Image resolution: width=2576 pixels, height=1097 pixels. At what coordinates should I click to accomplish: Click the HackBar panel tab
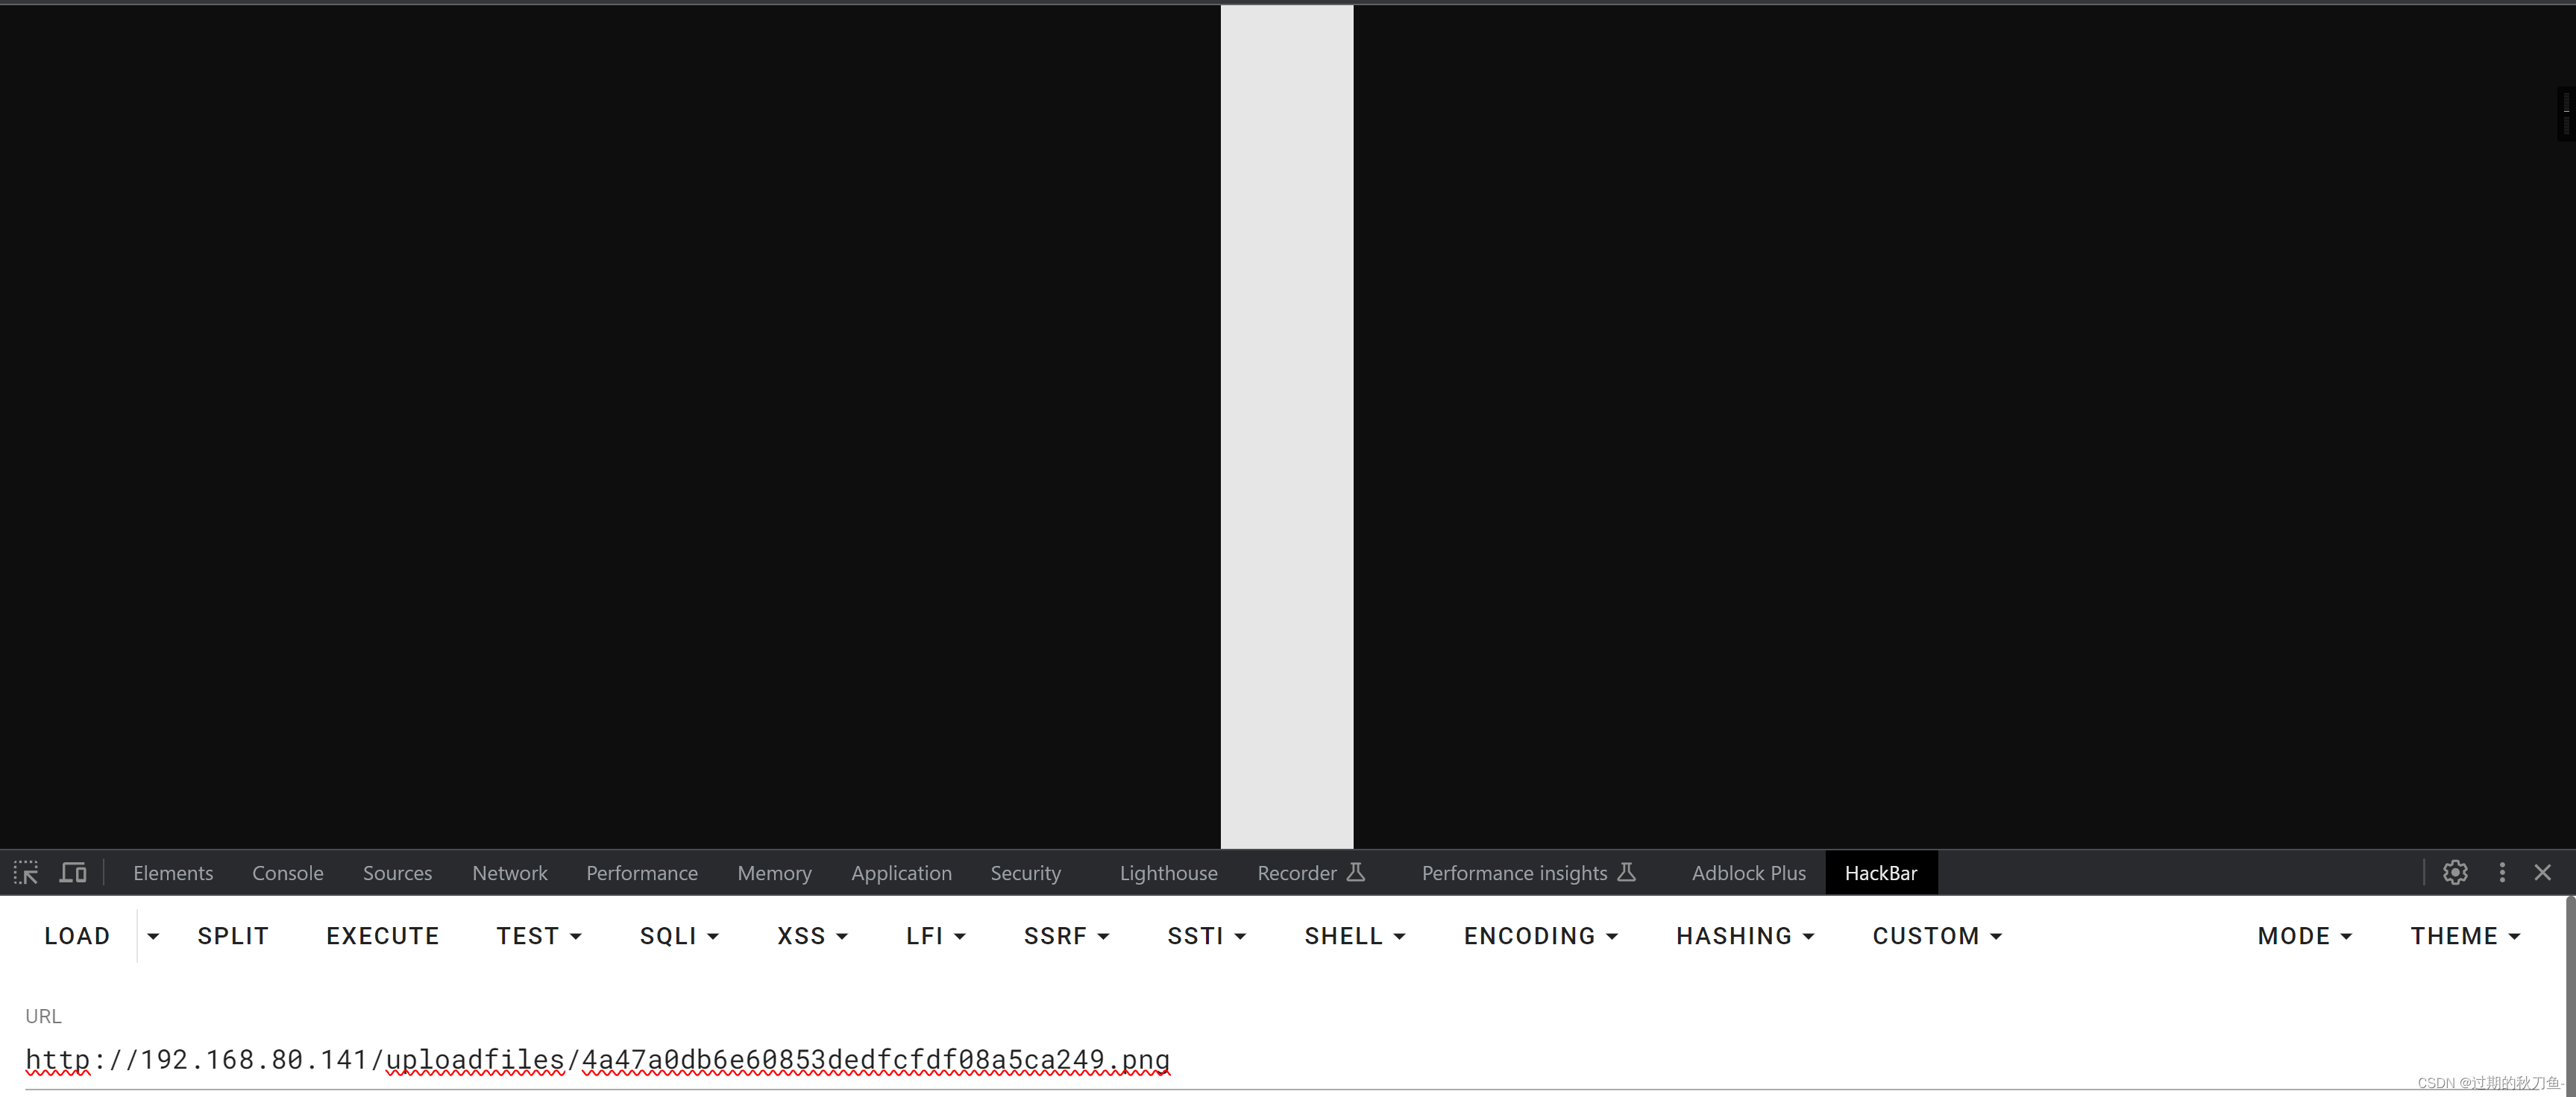1881,872
